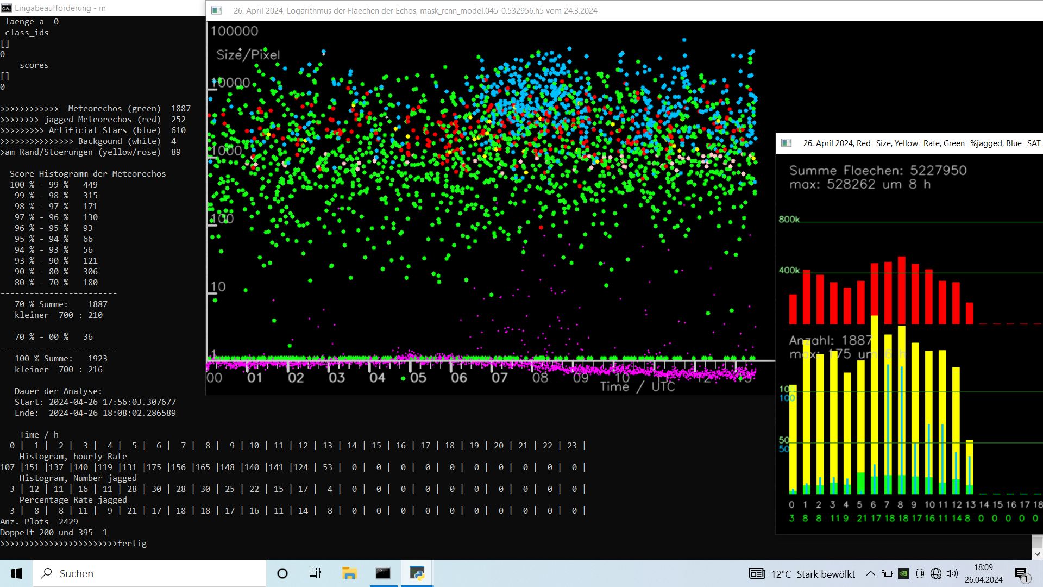The image size is (1043, 587).
Task: Expand hidden system tray icons chevron
Action: (x=870, y=573)
